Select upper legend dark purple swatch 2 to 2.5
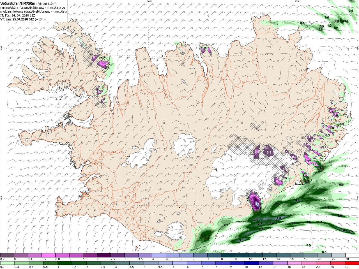 pos(103,255)
